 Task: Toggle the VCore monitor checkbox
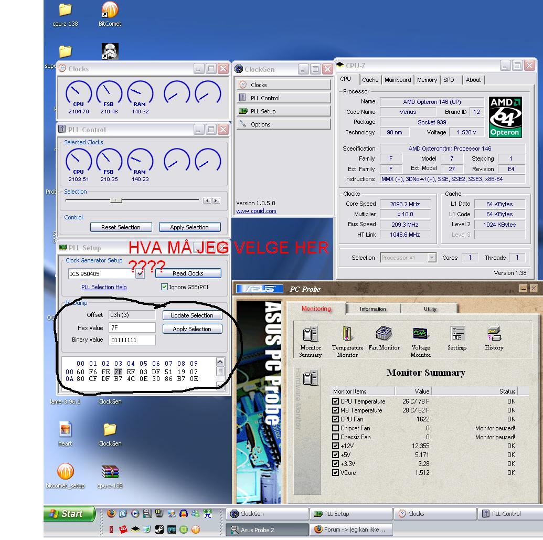coord(335,472)
